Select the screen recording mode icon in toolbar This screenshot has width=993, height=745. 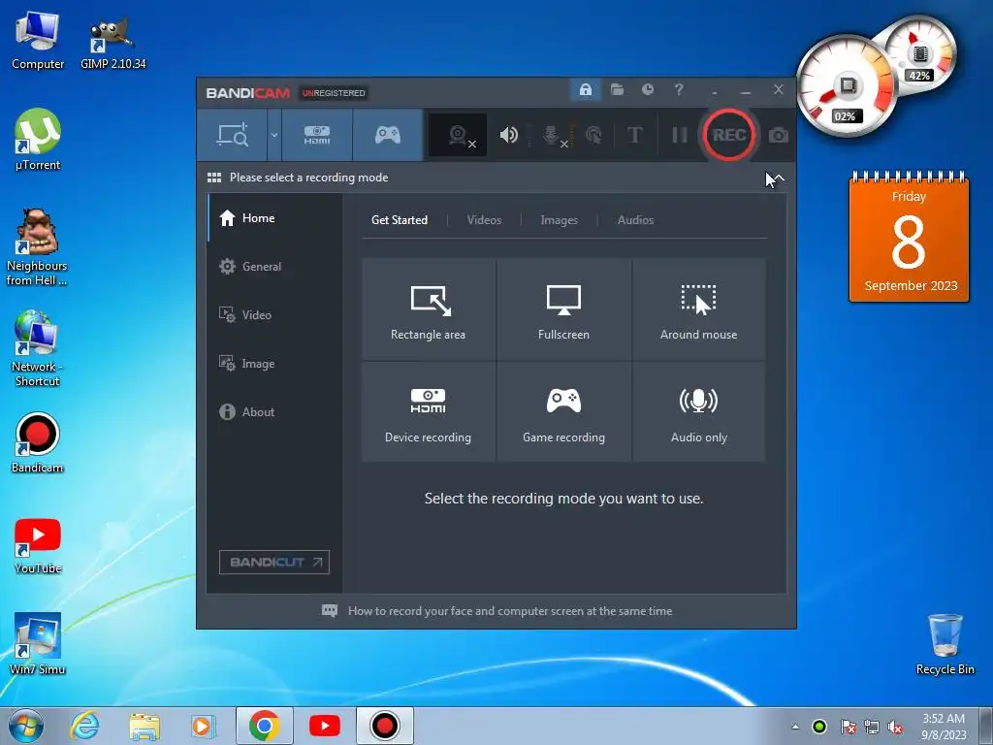(x=233, y=135)
